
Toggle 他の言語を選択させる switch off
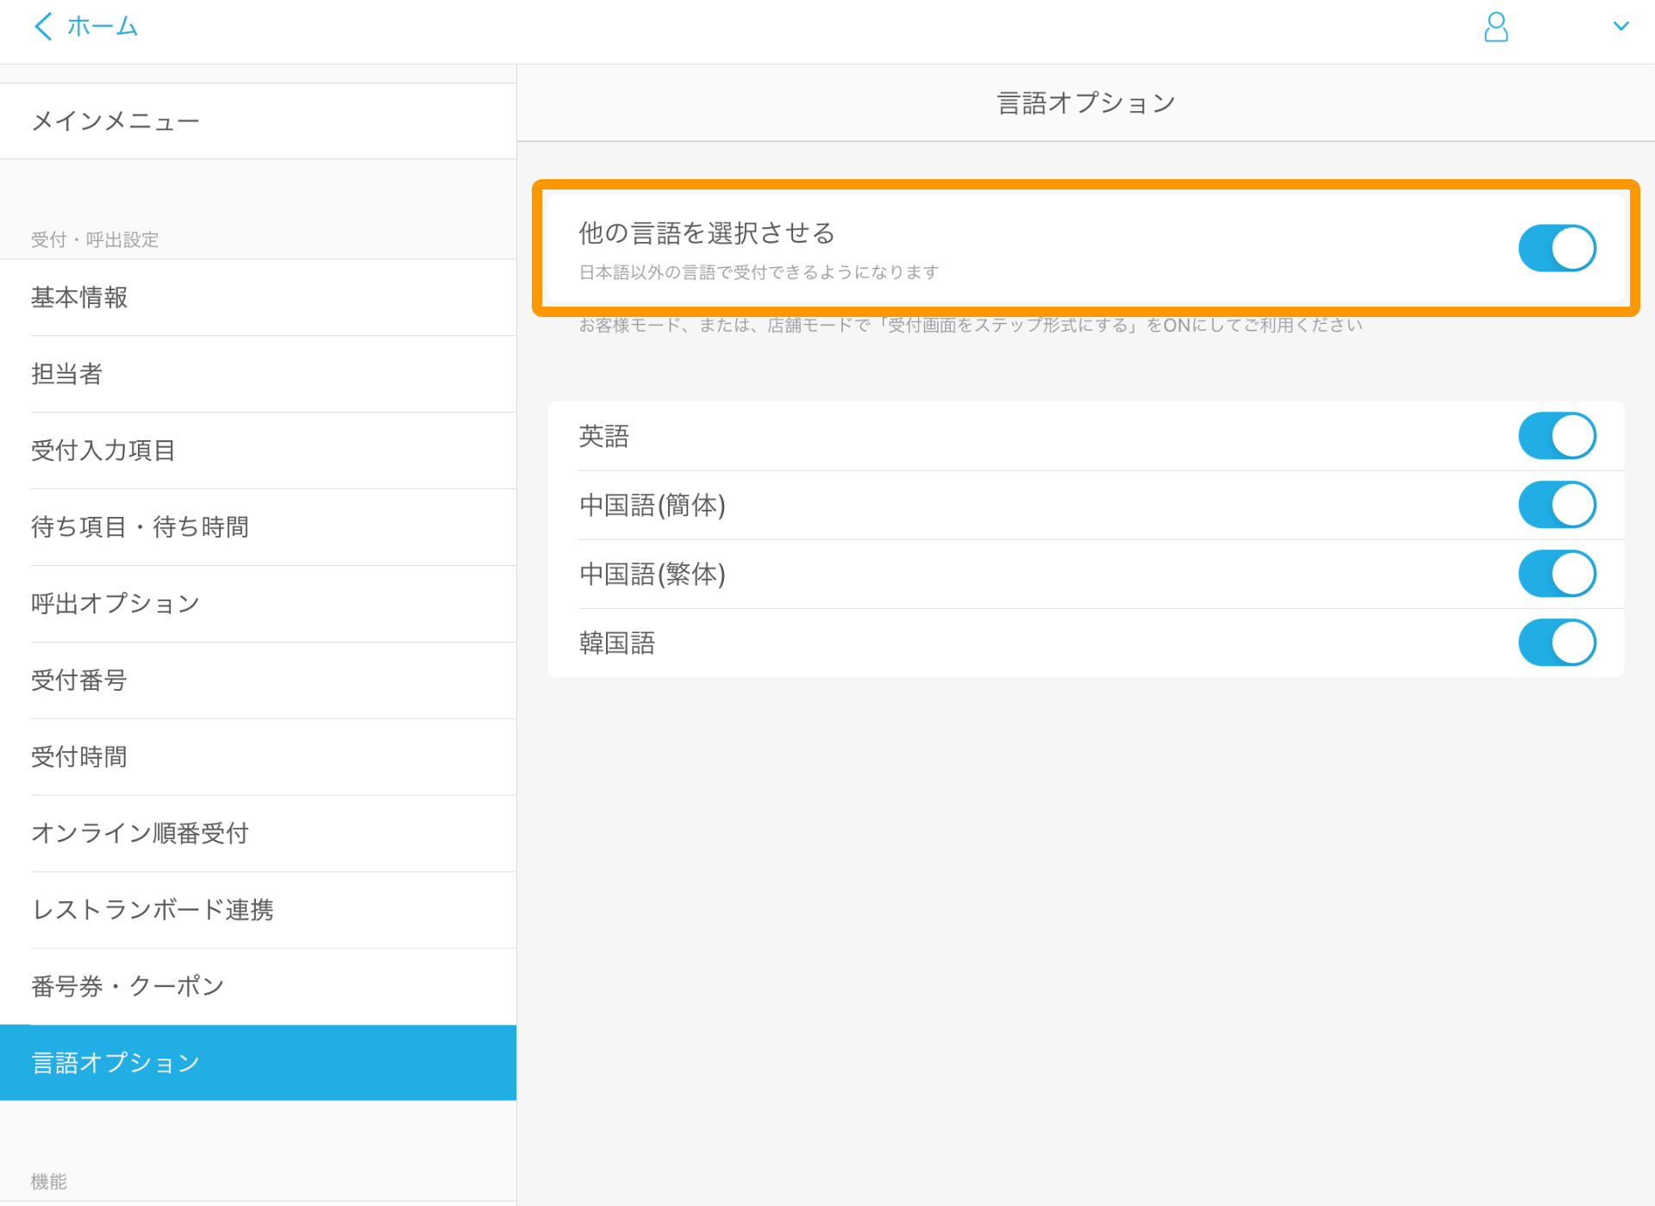[x=1557, y=248]
